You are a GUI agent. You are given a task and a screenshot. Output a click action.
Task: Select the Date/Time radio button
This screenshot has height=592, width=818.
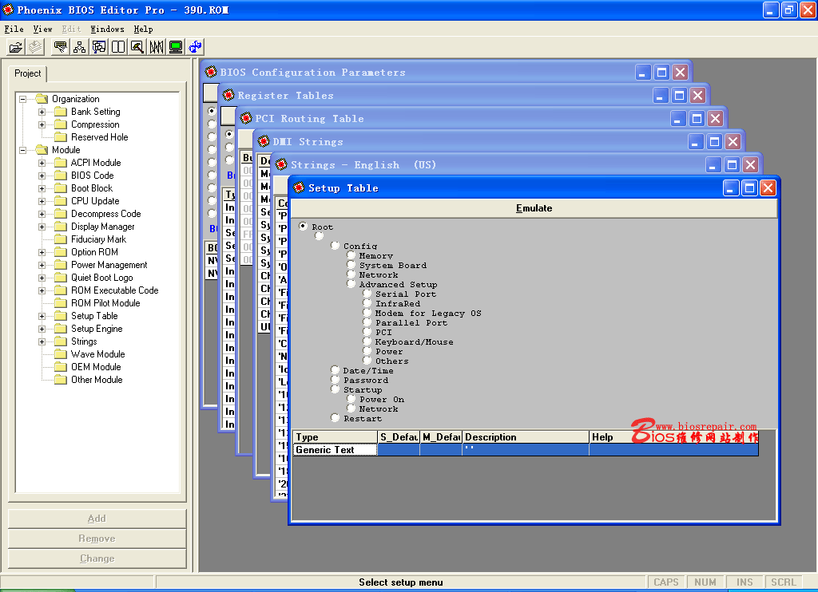click(335, 370)
